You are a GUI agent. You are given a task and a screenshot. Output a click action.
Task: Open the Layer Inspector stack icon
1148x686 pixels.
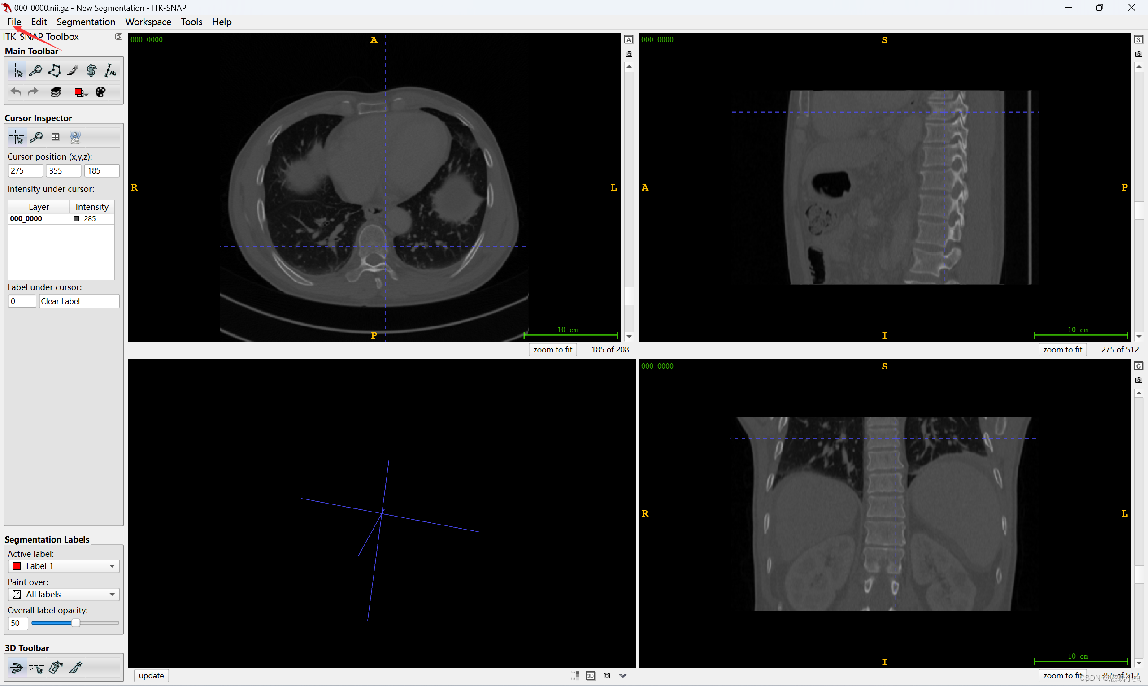pos(56,92)
